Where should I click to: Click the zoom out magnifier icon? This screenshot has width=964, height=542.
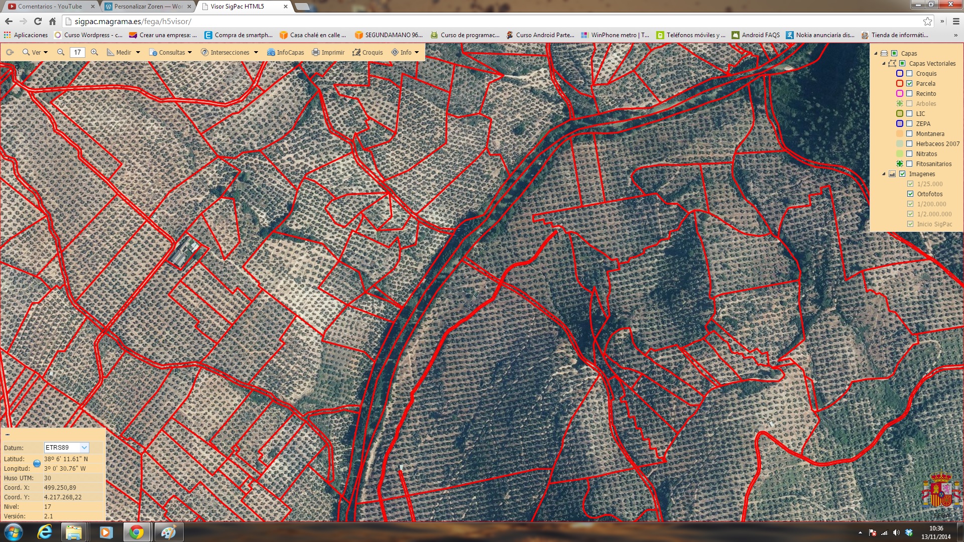[x=61, y=52]
